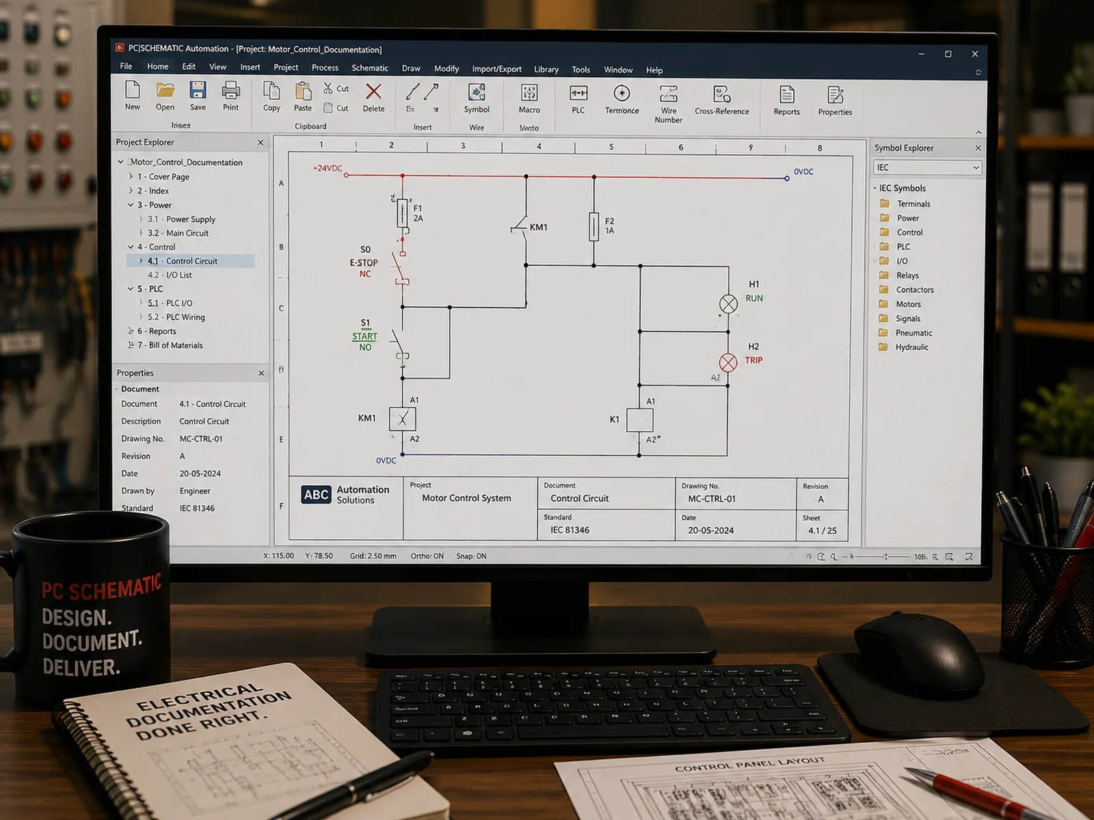Select the arrow draw tool in Insert group
The height and width of the screenshot is (820, 1094).
click(x=431, y=92)
